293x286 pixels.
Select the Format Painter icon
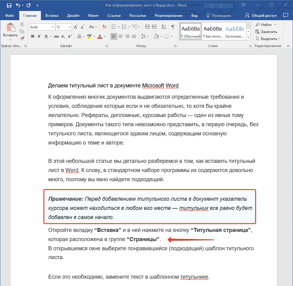pos(22,38)
